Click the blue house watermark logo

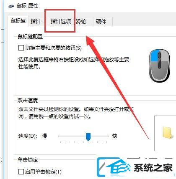coord(114,166)
